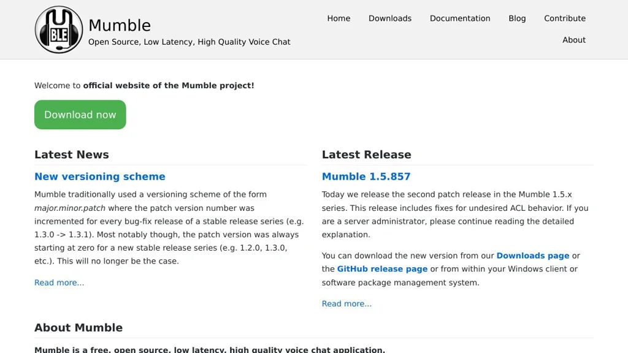Image resolution: width=628 pixels, height=353 pixels.
Task: Click the Mumble logo icon
Action: coord(58,29)
